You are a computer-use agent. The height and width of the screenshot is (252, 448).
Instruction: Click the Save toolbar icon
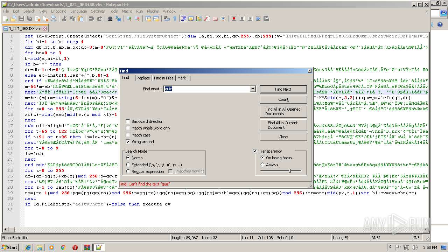tap(21, 19)
